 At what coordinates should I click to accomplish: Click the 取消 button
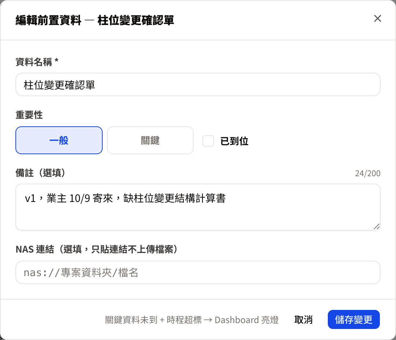click(303, 319)
